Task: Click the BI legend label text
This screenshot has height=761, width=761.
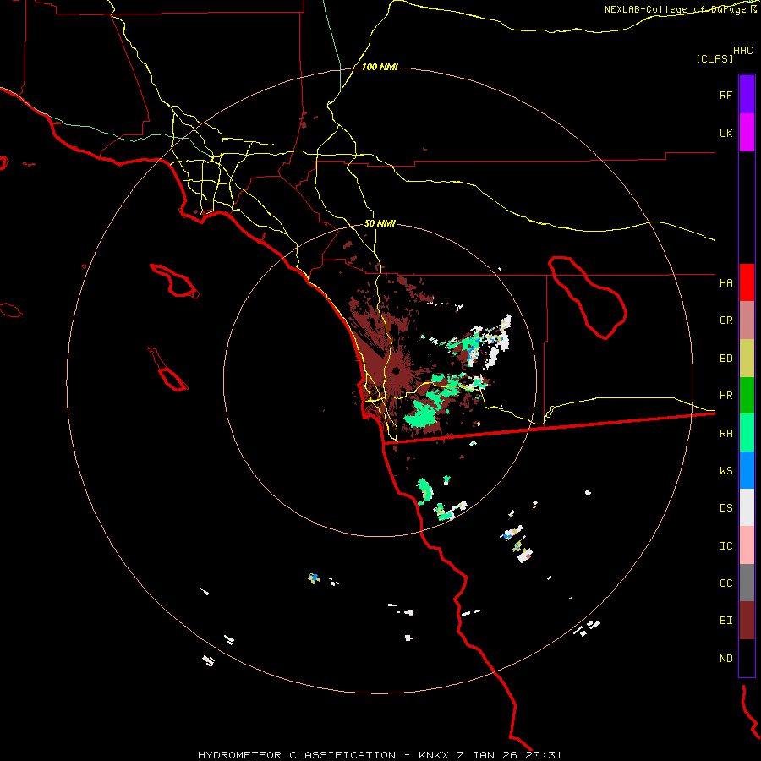Action: 725,621
